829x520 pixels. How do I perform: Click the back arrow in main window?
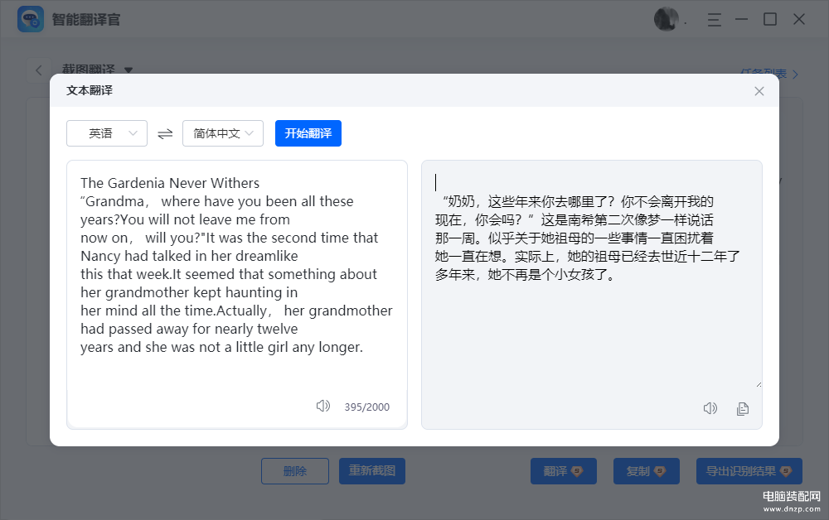pyautogui.click(x=39, y=70)
